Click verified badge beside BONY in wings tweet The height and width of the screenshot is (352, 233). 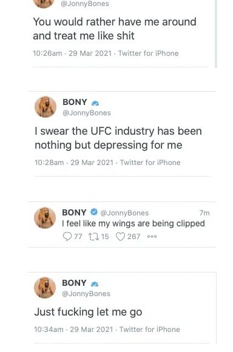[94, 212]
